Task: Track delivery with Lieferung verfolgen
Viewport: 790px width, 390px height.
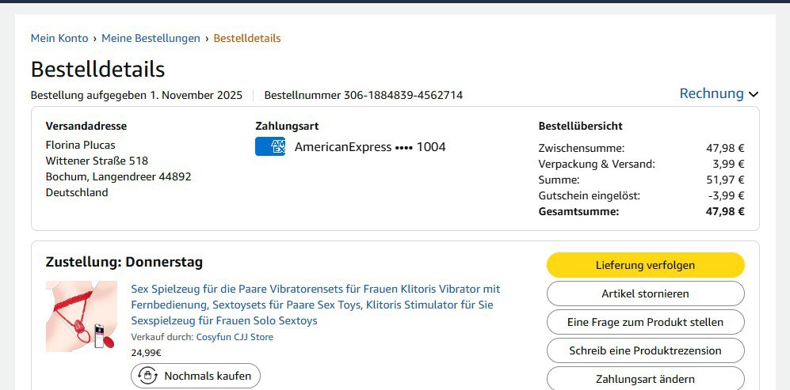Action: point(646,265)
